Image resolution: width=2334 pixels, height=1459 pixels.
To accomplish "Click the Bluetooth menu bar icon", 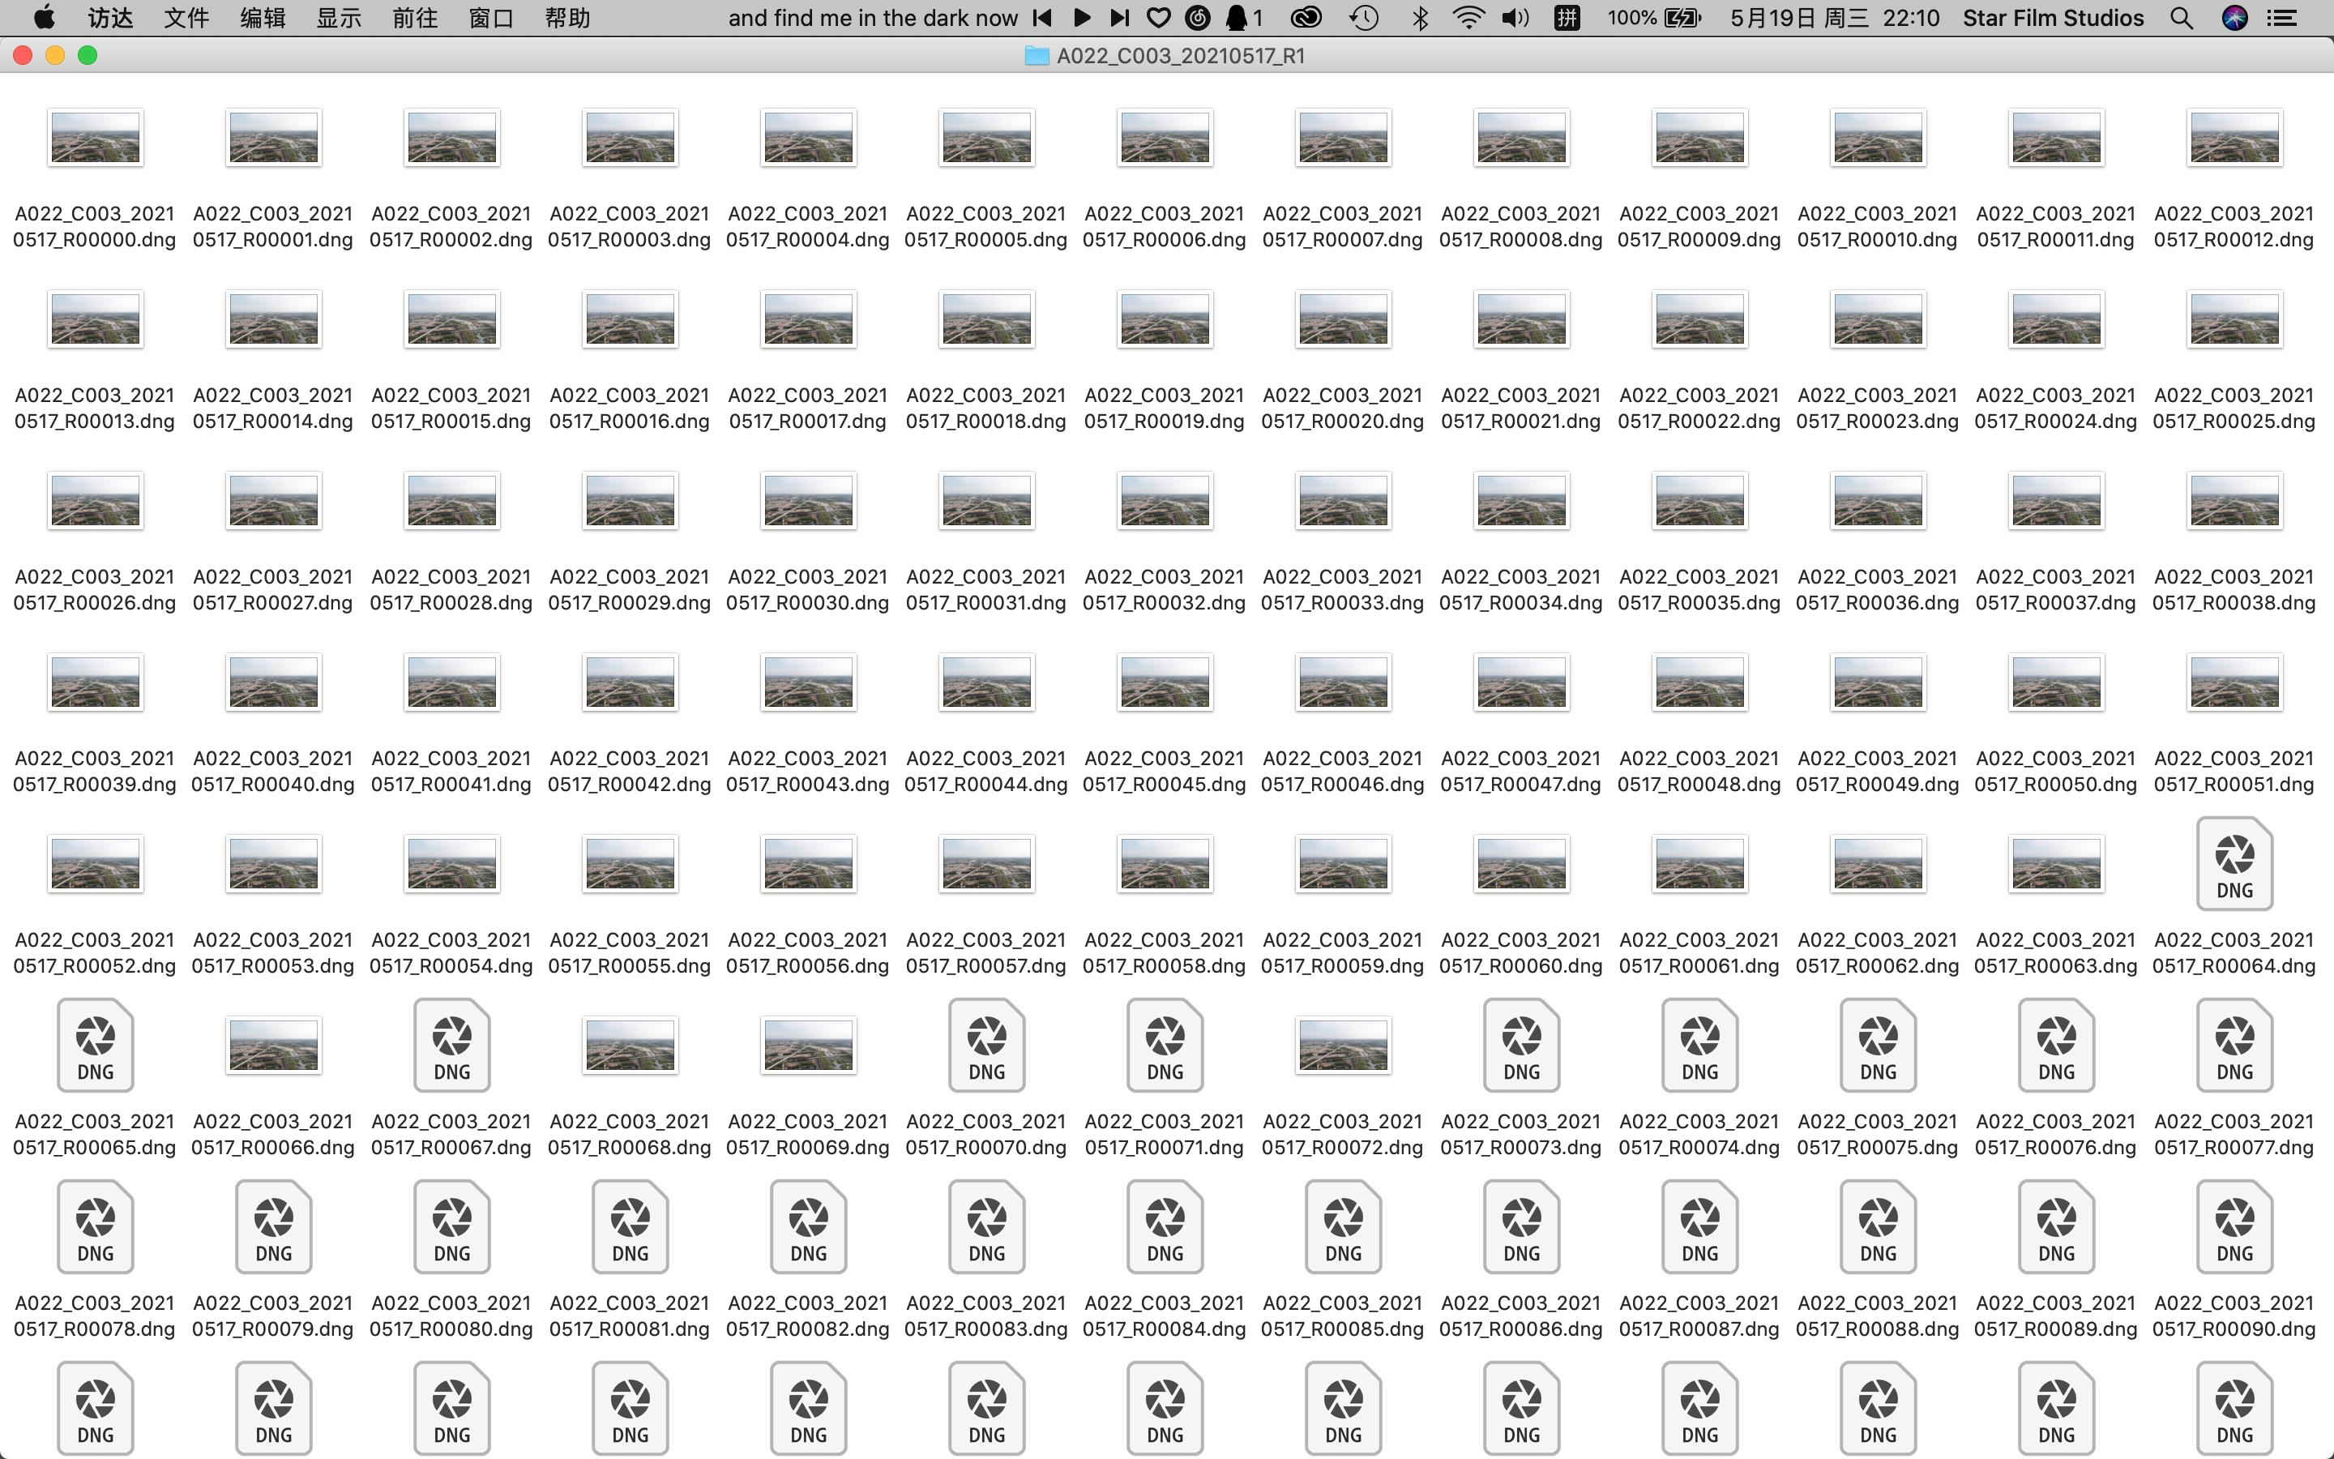I will click(1420, 17).
